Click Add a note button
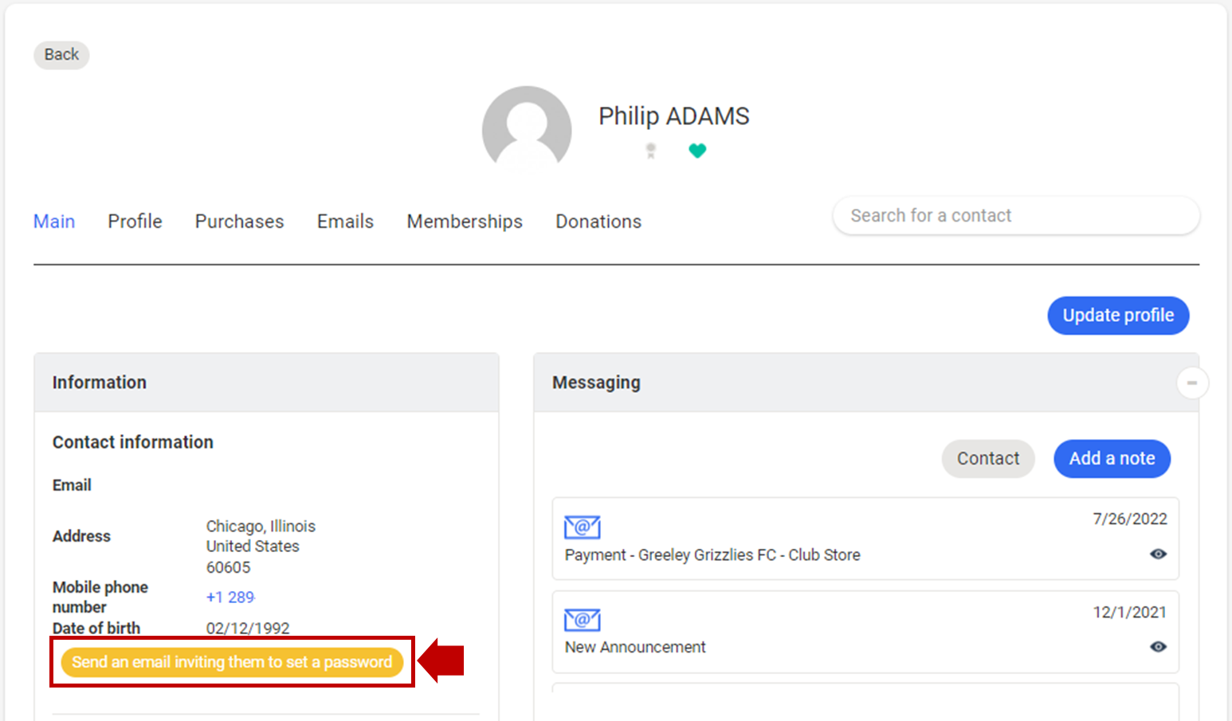 1112,459
